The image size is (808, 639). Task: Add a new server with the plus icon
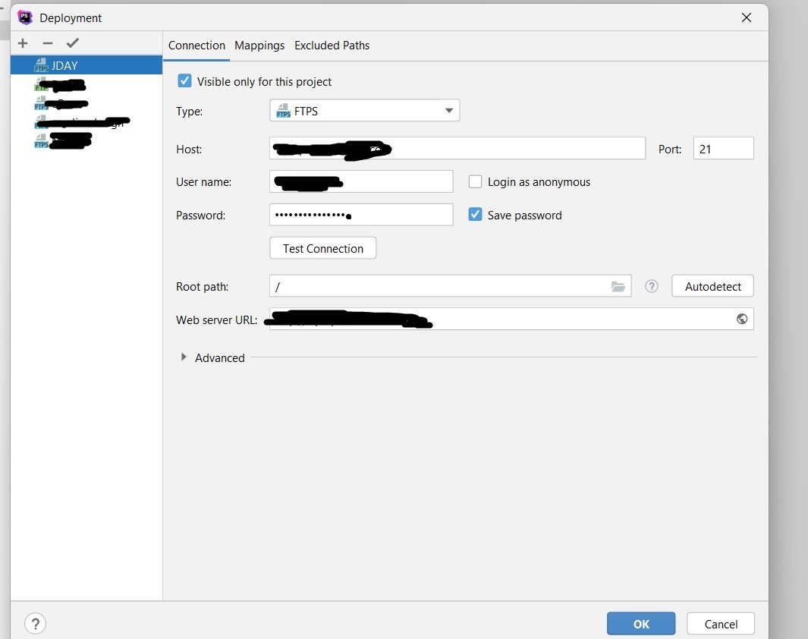[x=23, y=42]
